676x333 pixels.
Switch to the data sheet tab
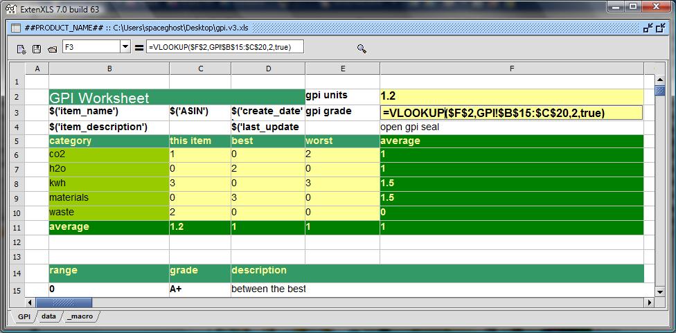pos(48,316)
